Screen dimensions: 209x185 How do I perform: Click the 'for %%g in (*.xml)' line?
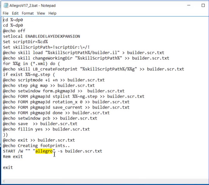coord(31,63)
